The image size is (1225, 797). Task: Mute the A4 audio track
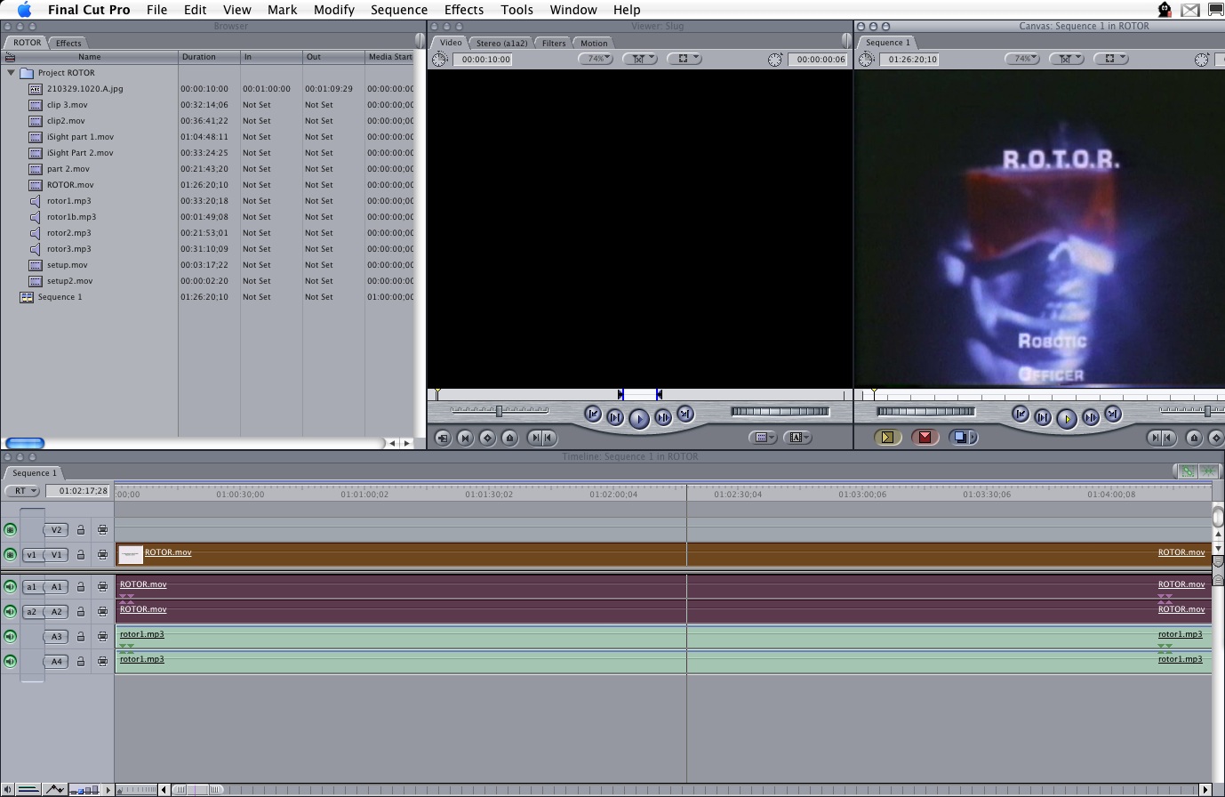pyautogui.click(x=10, y=662)
